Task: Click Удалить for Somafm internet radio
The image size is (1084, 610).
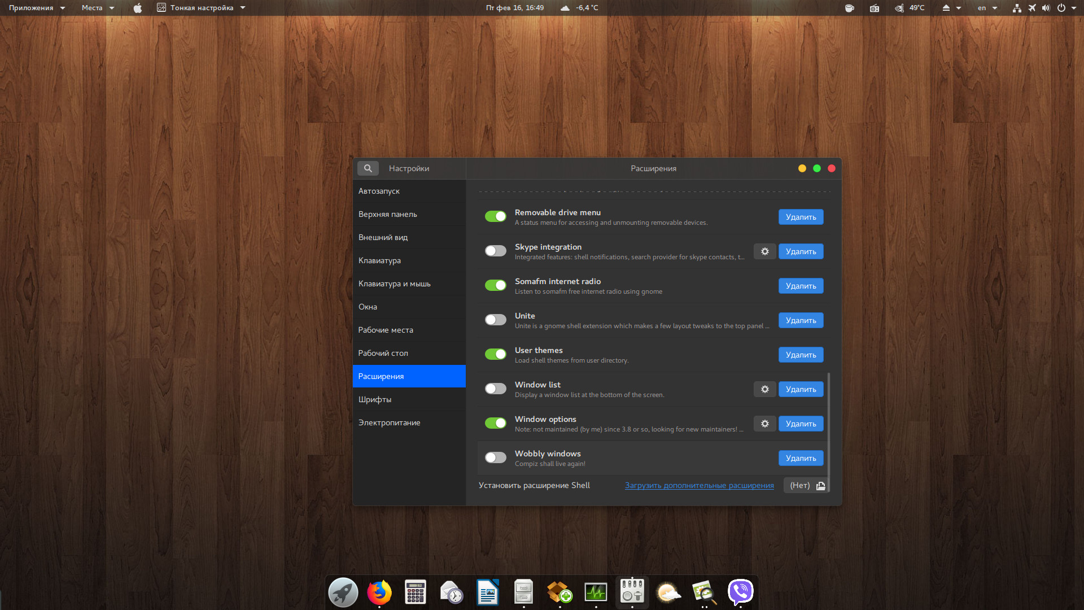Action: pyautogui.click(x=801, y=286)
